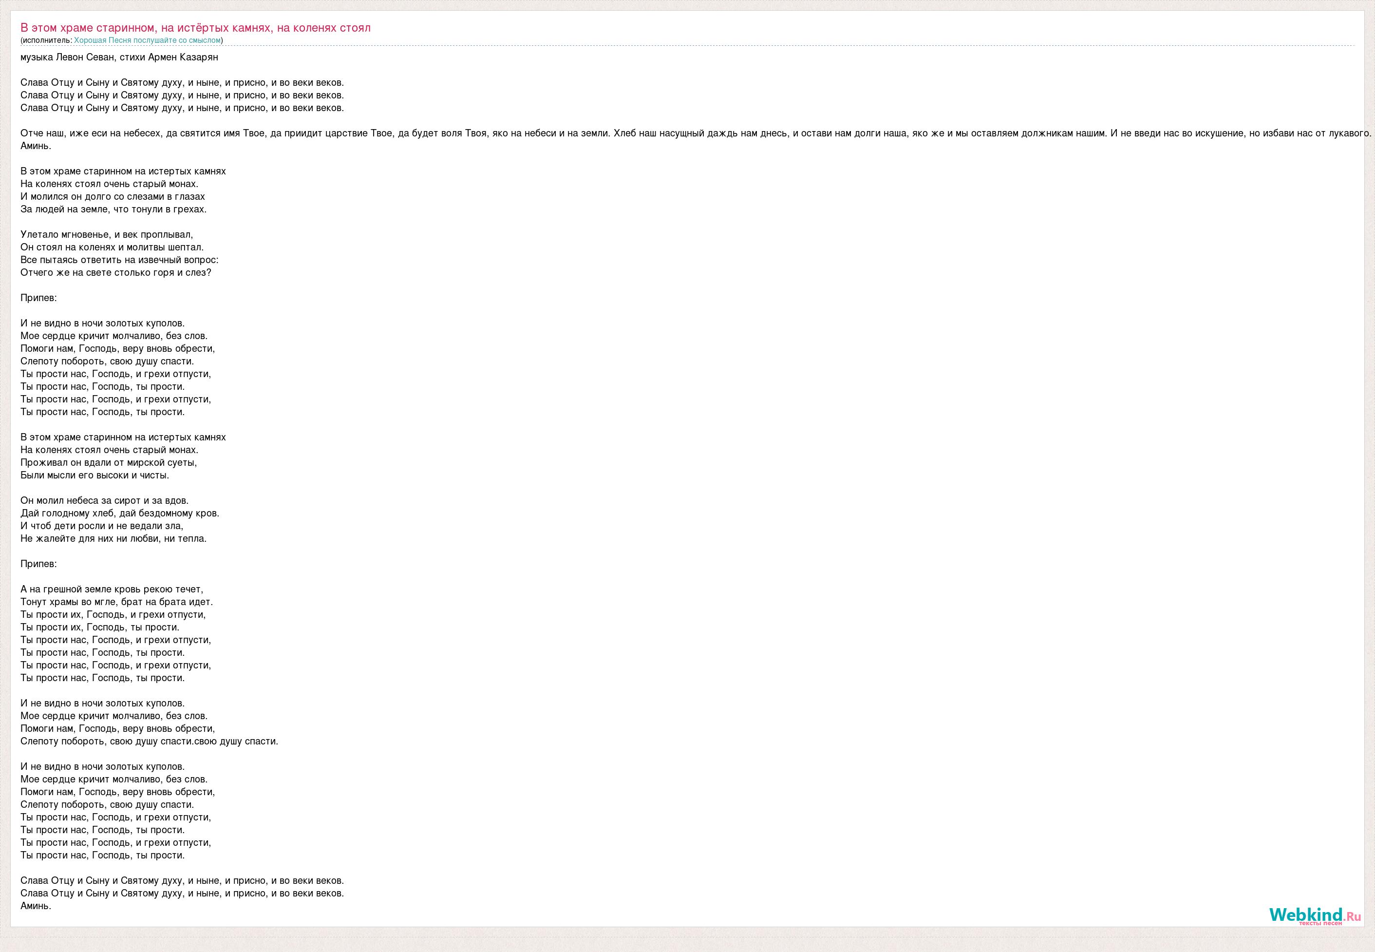Click the line 'А на грешной земле кровь рекою'

(112, 590)
